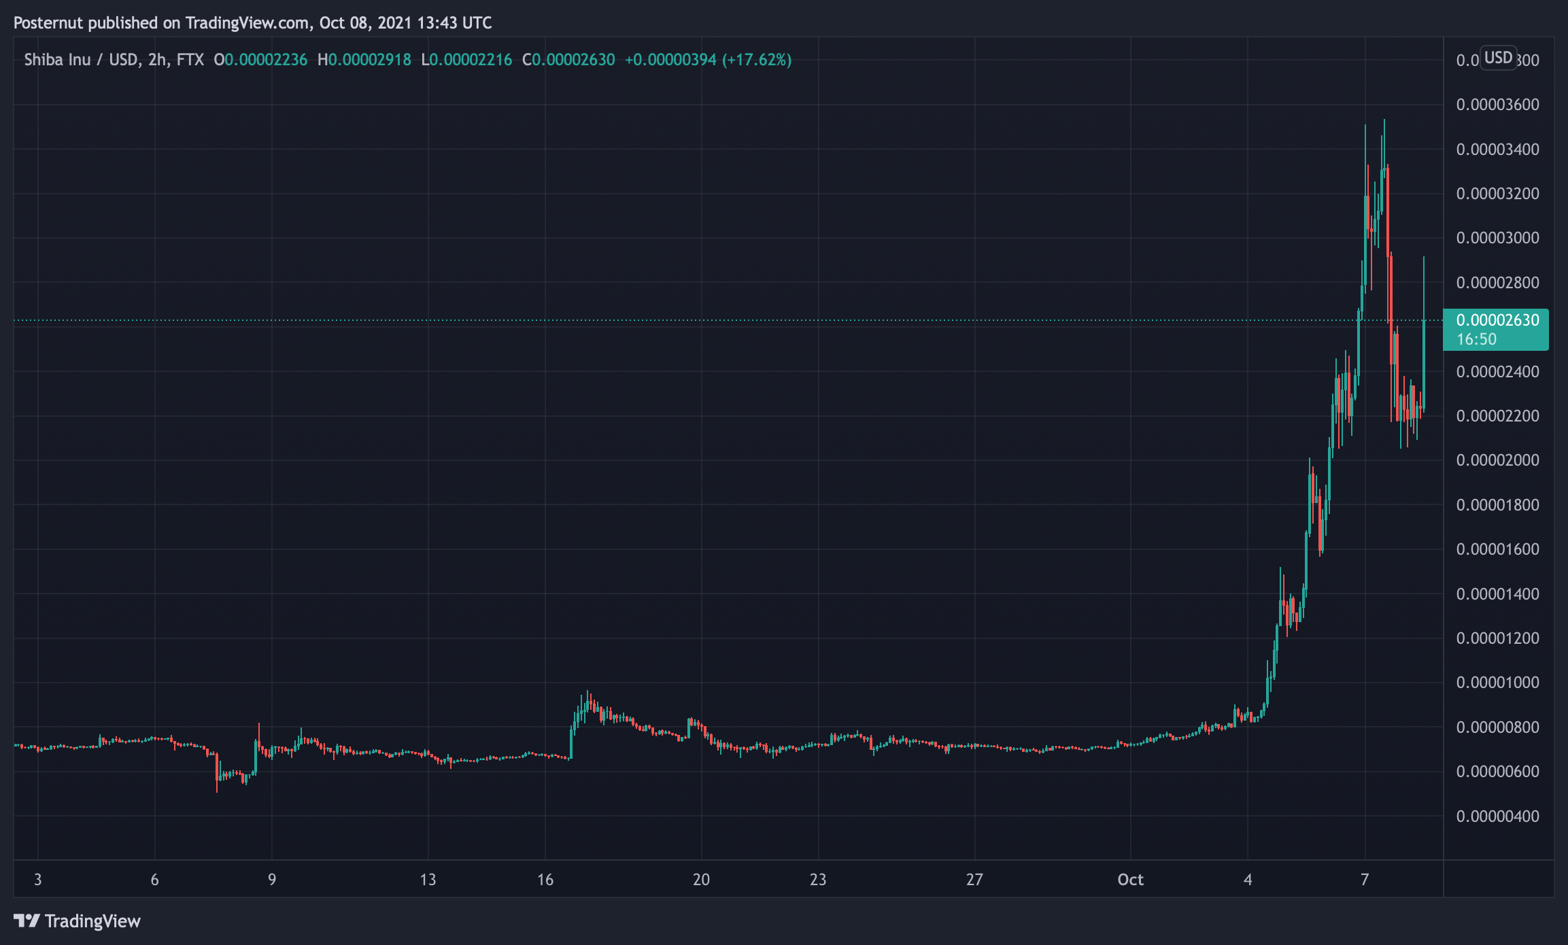Screen dimensions: 1568x945
Task: Click the low price value 0.00002216
Action: click(x=467, y=60)
